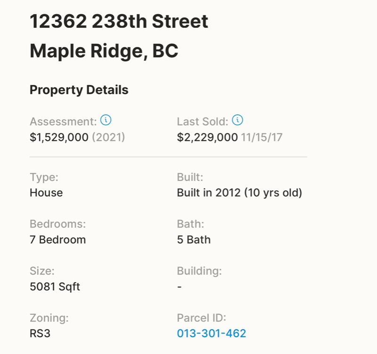Viewport: 377px width, 354px height.
Task: Click the info icon beside Last Sold
Action: click(x=238, y=121)
